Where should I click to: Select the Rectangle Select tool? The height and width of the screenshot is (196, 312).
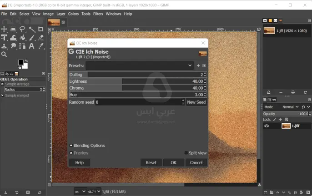(x=13, y=29)
